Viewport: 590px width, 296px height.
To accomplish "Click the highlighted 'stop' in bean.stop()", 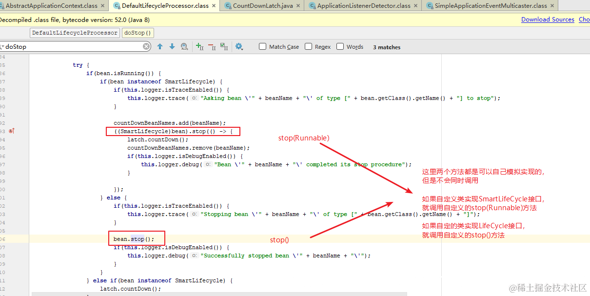I will click(x=137, y=239).
